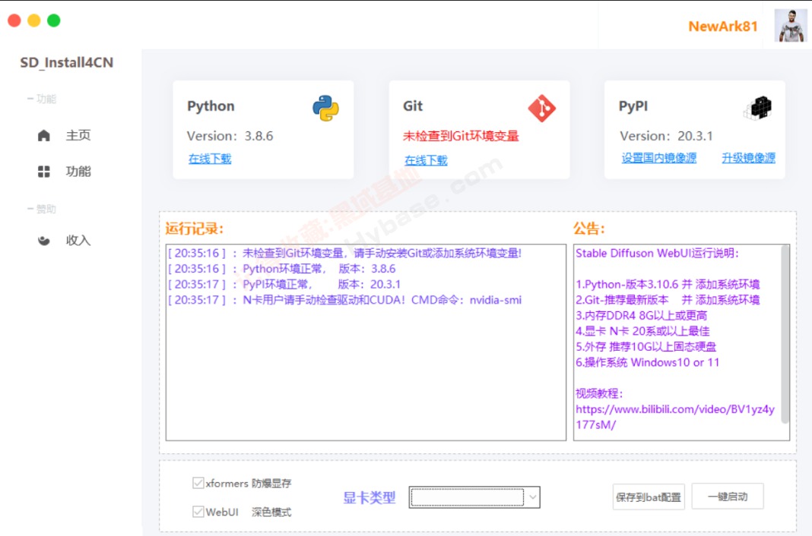Click the red close window button
This screenshot has height=536, width=812.
click(x=14, y=20)
